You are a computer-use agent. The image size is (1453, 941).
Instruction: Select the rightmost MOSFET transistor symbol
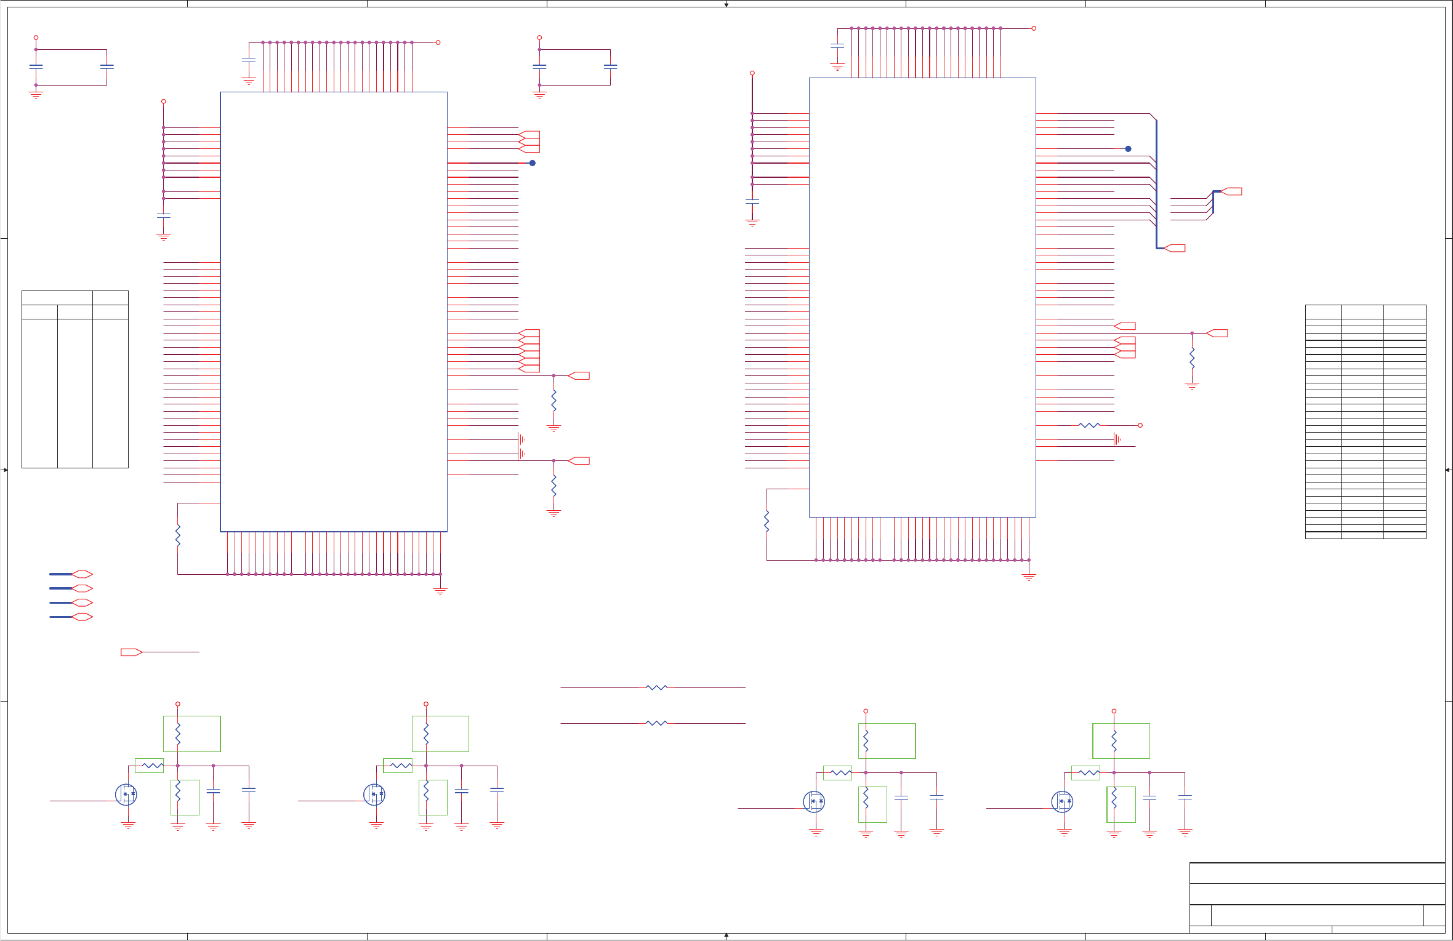click(1062, 801)
